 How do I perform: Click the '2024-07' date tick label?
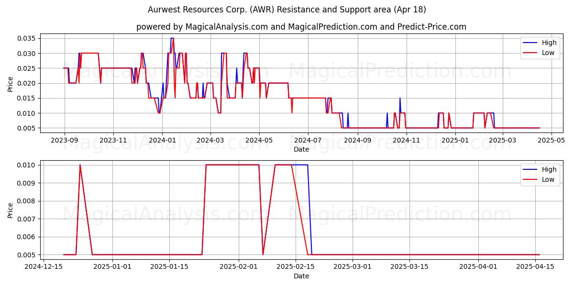[x=308, y=140]
